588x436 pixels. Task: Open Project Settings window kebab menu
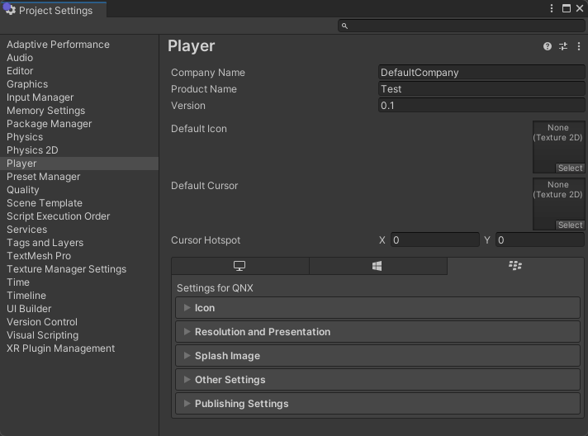[x=552, y=8]
